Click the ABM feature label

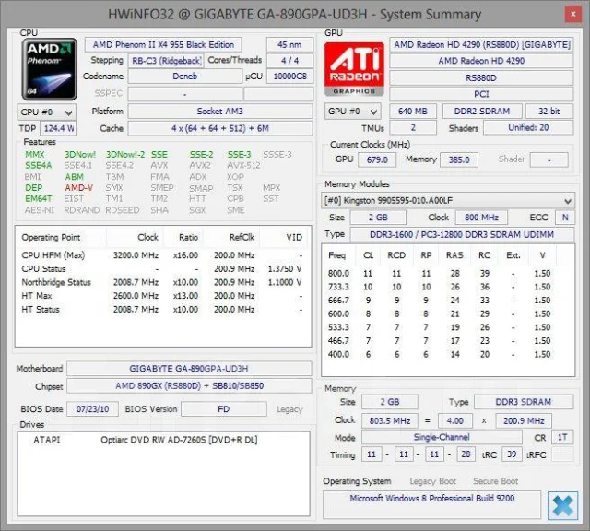74,177
